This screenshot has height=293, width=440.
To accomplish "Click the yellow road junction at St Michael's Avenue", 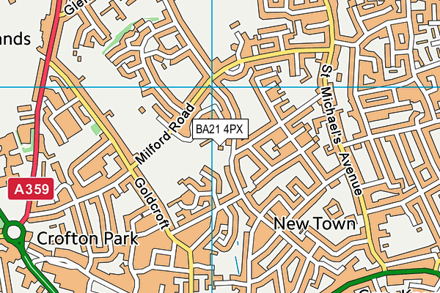I will (332, 50).
